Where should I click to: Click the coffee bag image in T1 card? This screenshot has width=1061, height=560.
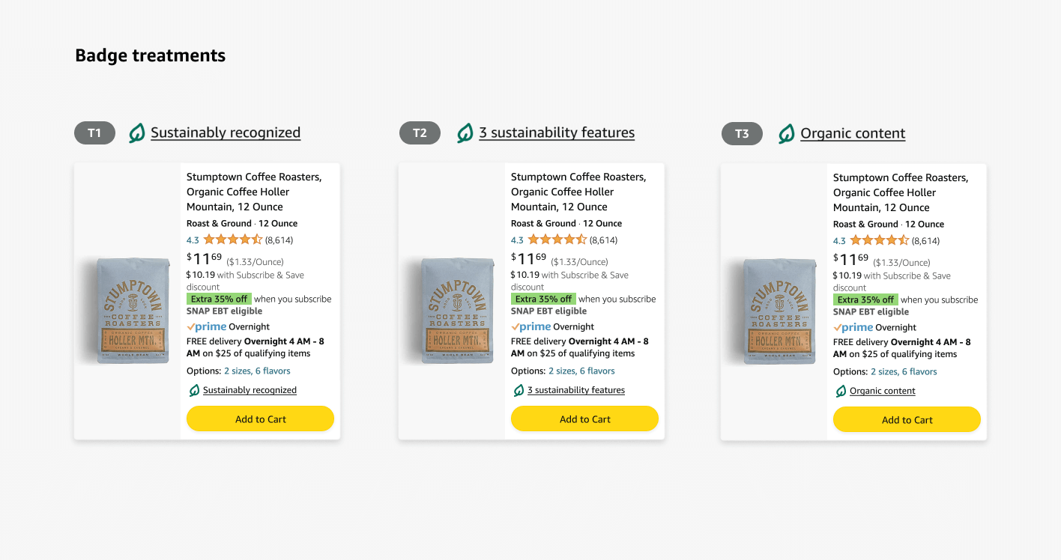[x=129, y=311]
